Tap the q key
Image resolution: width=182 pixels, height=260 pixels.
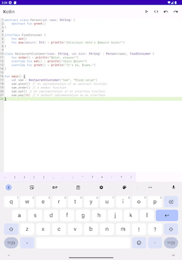[11, 202]
